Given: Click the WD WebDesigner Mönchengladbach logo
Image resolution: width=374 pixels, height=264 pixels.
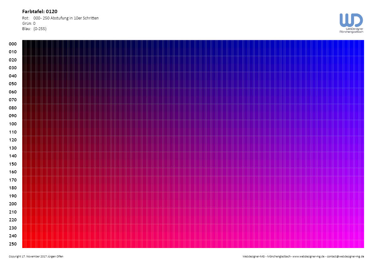Looking at the screenshot, I should (x=351, y=23).
